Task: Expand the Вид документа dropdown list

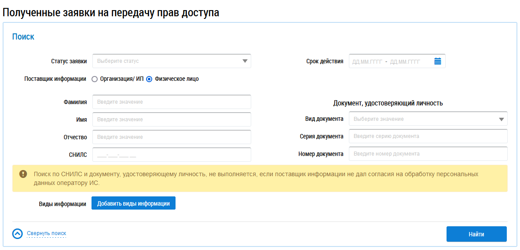Action: [428, 119]
